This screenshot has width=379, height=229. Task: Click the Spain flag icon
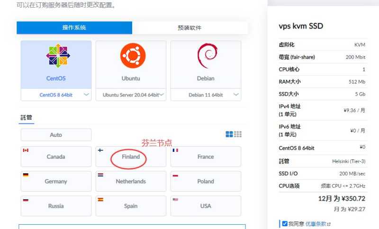100,200
